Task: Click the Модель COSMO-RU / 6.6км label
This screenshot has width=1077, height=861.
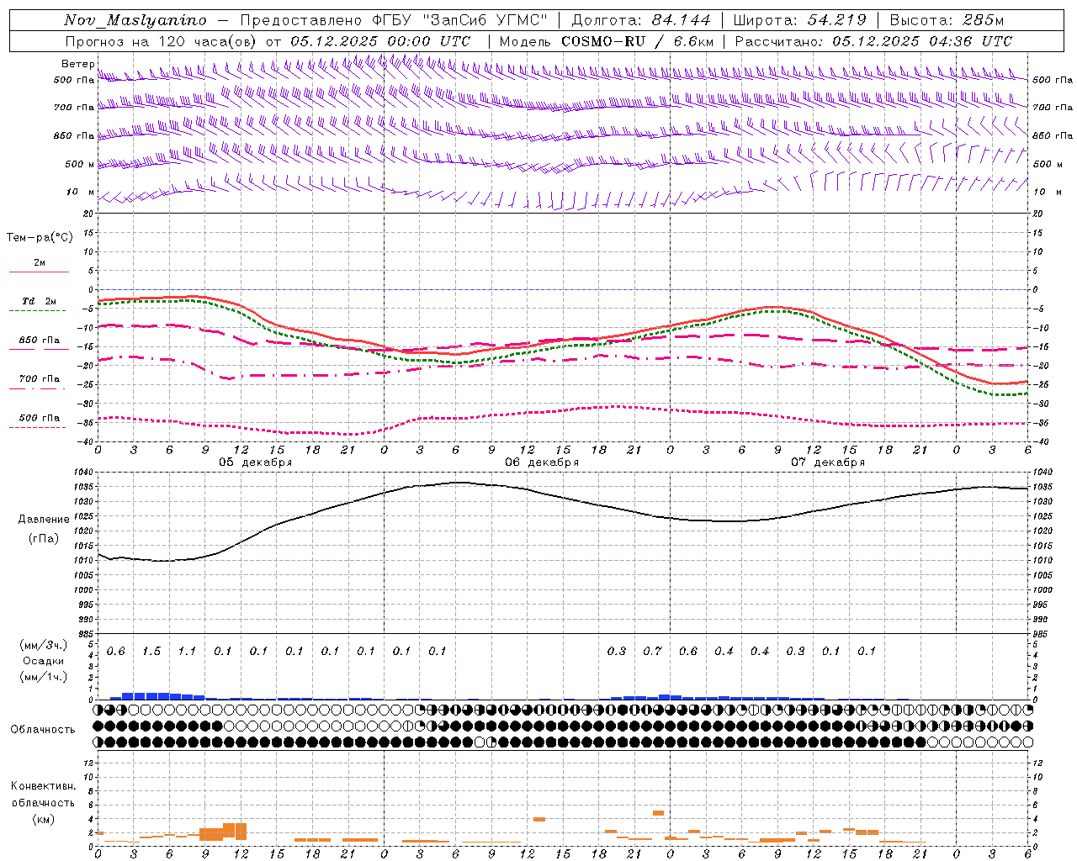Action: point(607,41)
